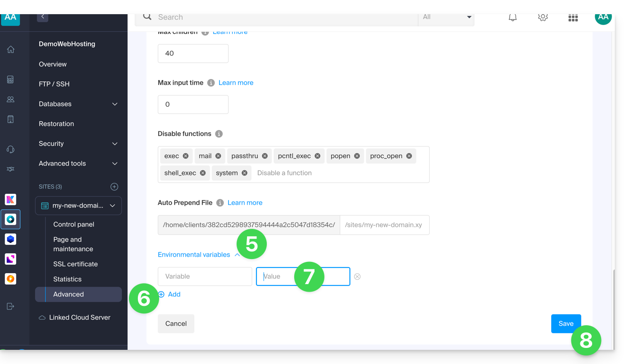Click the add site plus icon
This screenshot has height=364, width=629.
tap(114, 187)
